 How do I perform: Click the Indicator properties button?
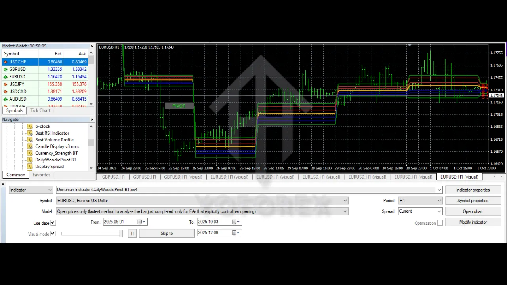coord(473,190)
